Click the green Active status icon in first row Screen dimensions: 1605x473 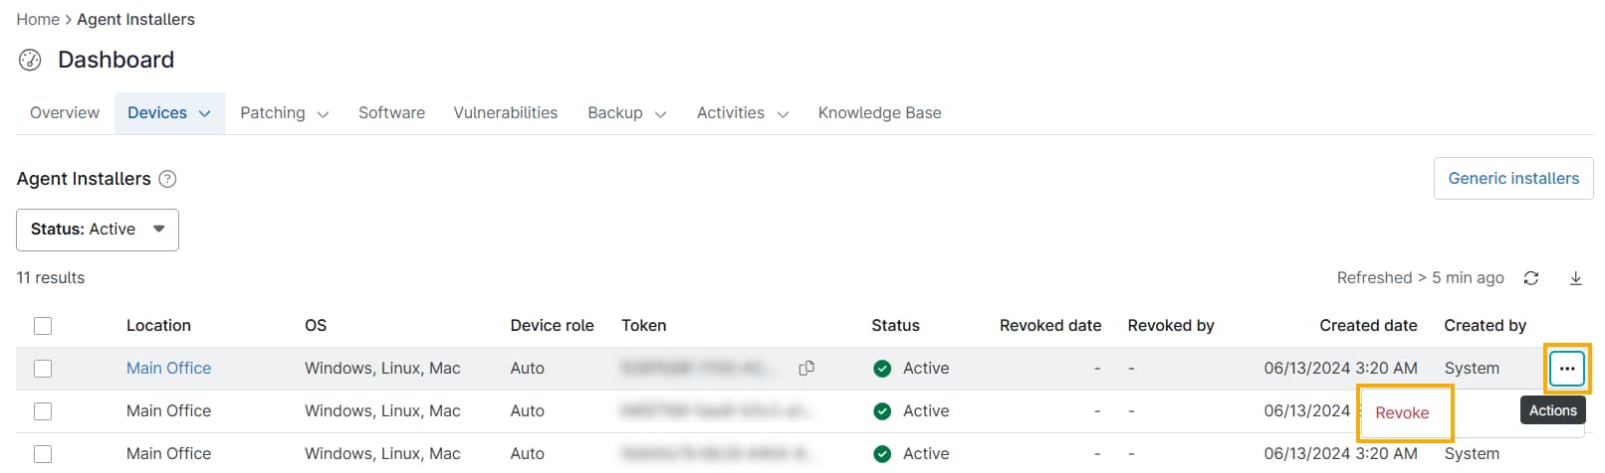tap(882, 369)
